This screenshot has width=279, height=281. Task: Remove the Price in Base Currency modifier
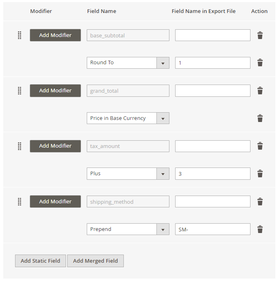pos(260,118)
